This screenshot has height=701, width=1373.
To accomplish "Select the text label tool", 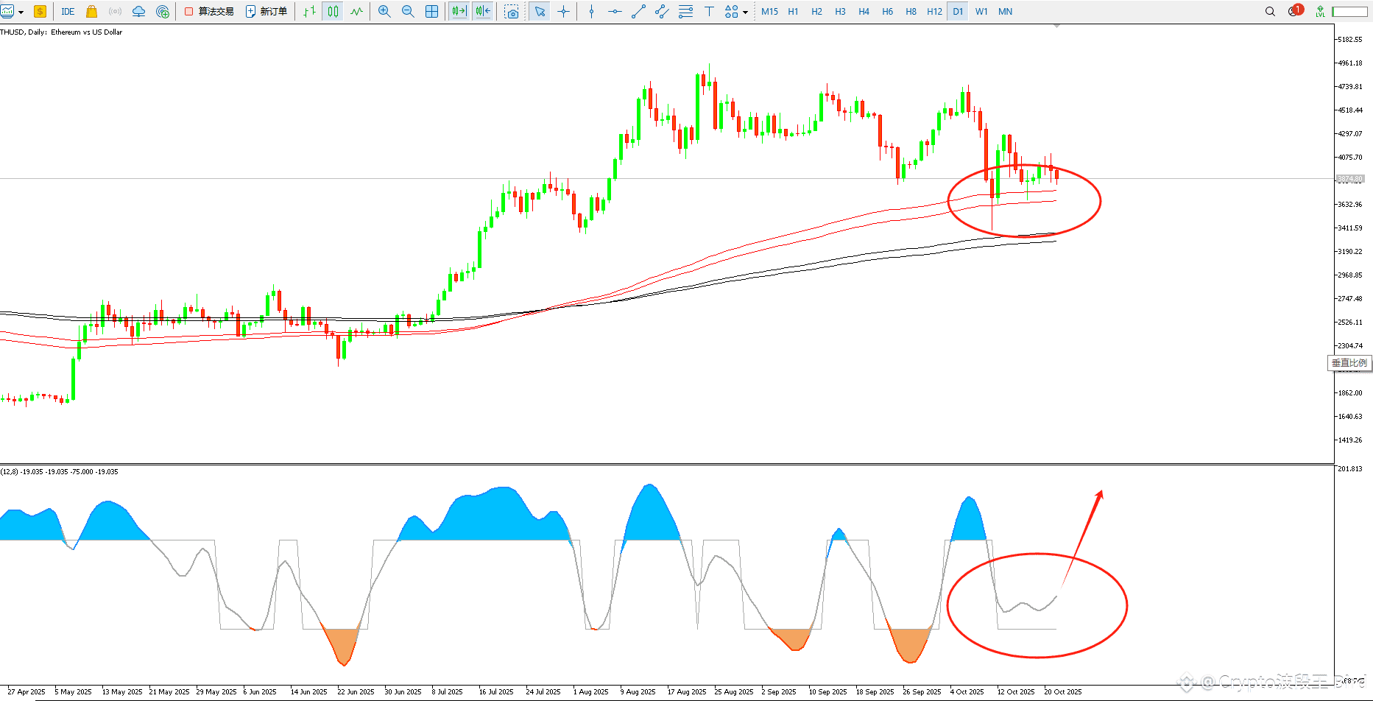I will [x=709, y=11].
